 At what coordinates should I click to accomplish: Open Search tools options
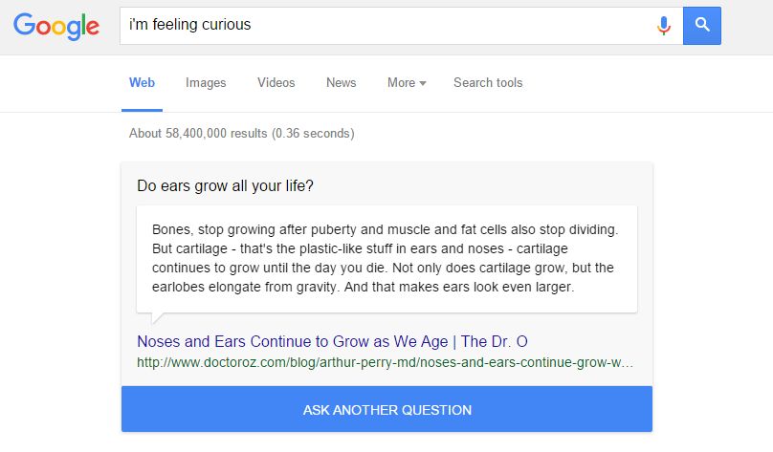tap(488, 83)
